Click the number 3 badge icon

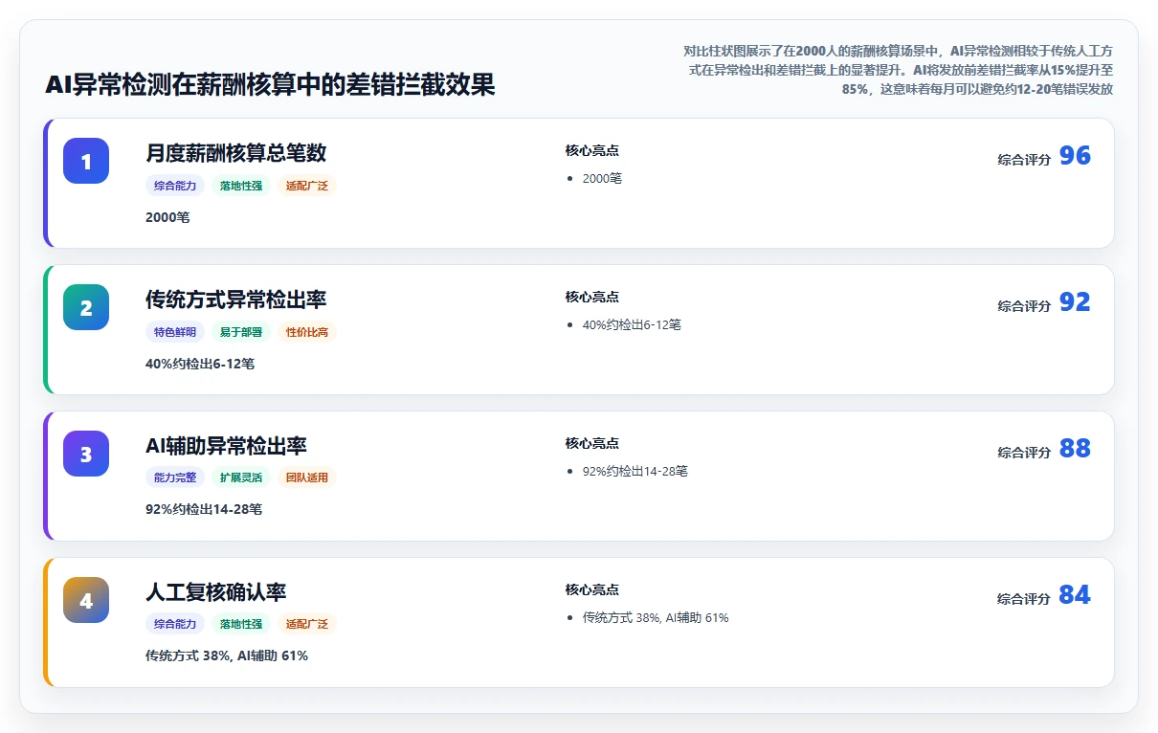[x=86, y=454]
